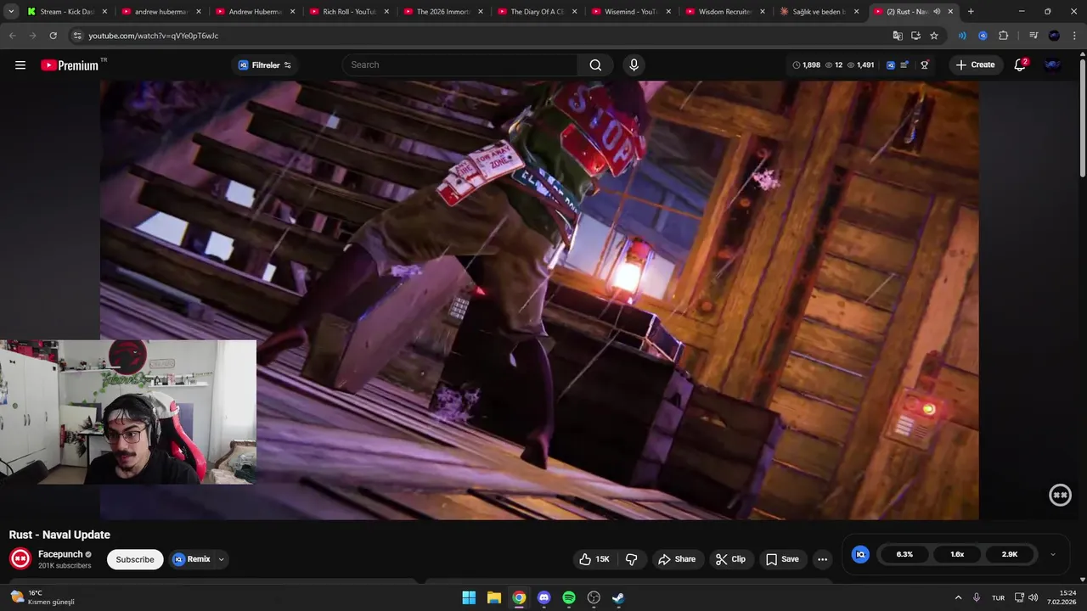Click the 1.6x stat pill

pos(957,554)
